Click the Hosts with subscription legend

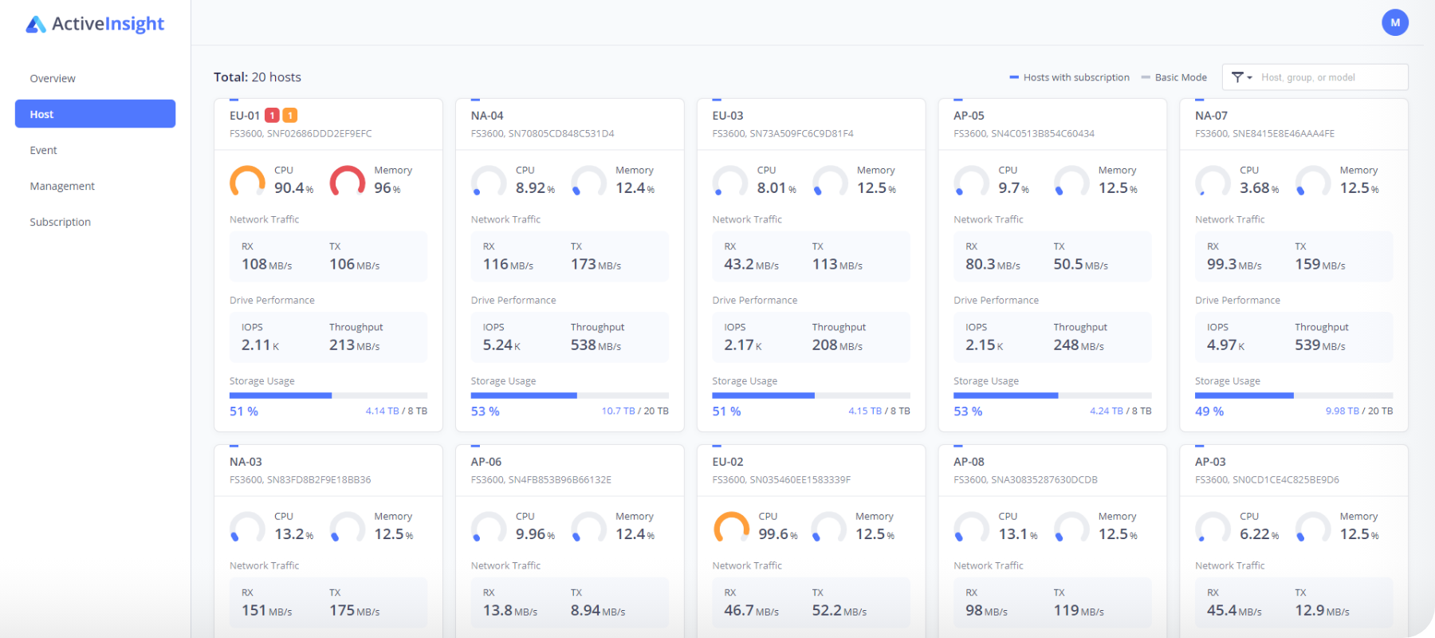coord(1069,77)
